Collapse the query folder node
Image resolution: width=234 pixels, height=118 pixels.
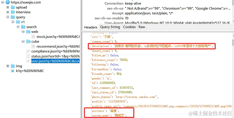[8, 17]
